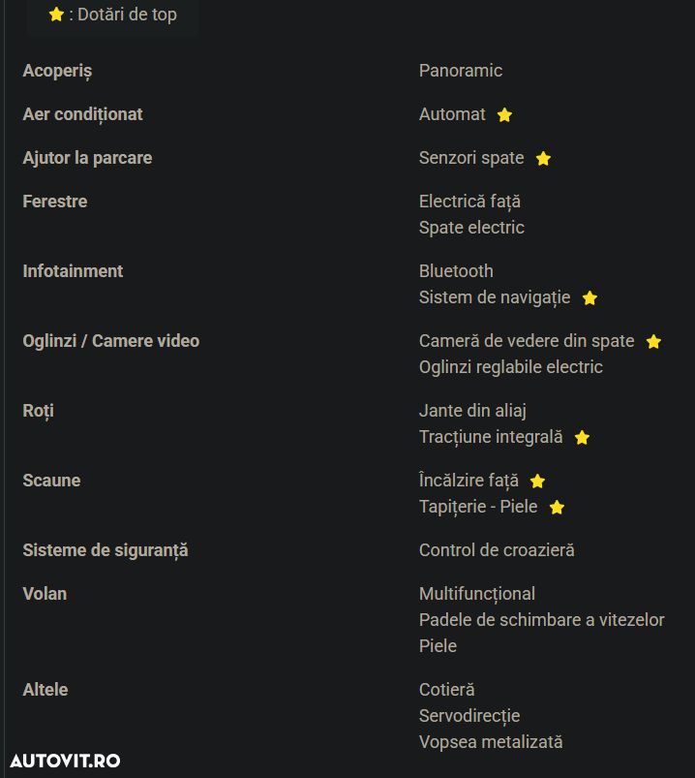Click star beside Cameră de vedere din spate
This screenshot has height=778, width=695.
653,342
